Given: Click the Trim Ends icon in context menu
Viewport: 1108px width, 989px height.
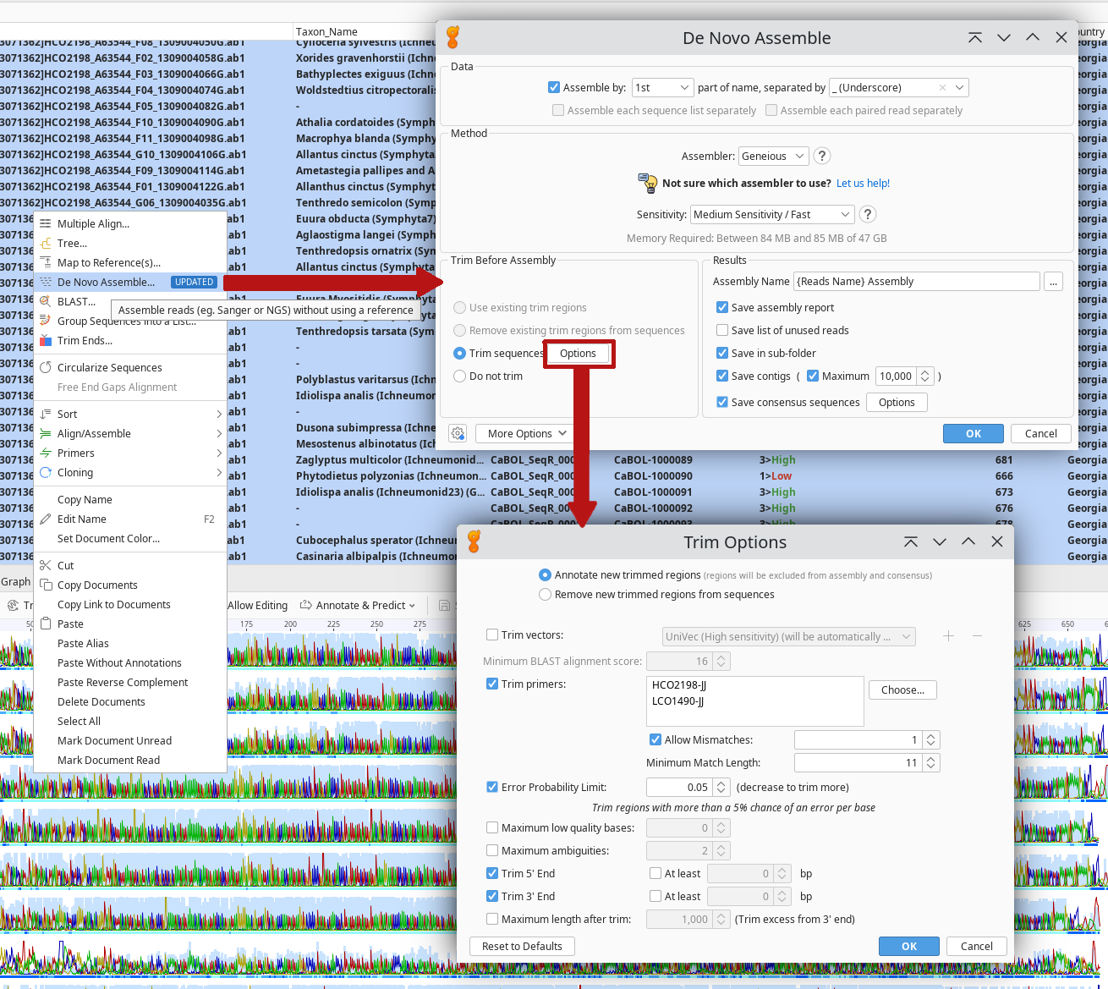Looking at the screenshot, I should (46, 341).
